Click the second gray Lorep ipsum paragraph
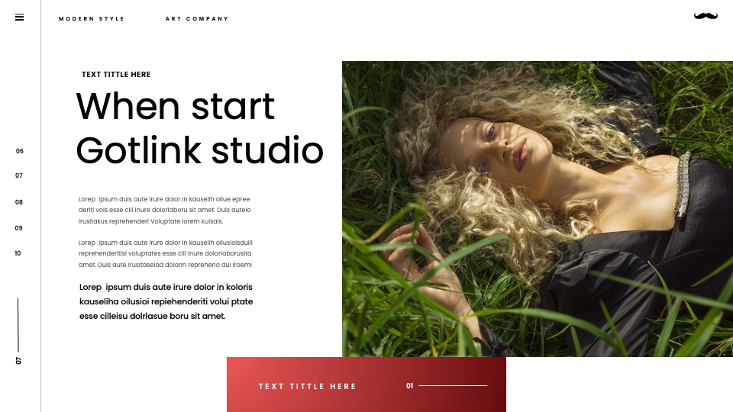Viewport: 733px width, 412px height. pyautogui.click(x=166, y=253)
